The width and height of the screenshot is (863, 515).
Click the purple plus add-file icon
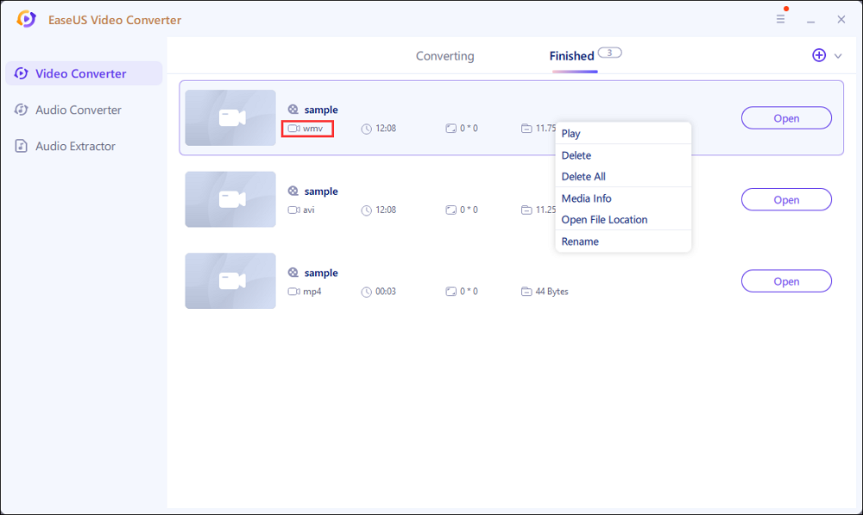tap(819, 55)
